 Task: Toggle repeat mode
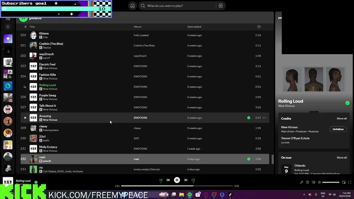pyautogui.click(x=193, y=180)
